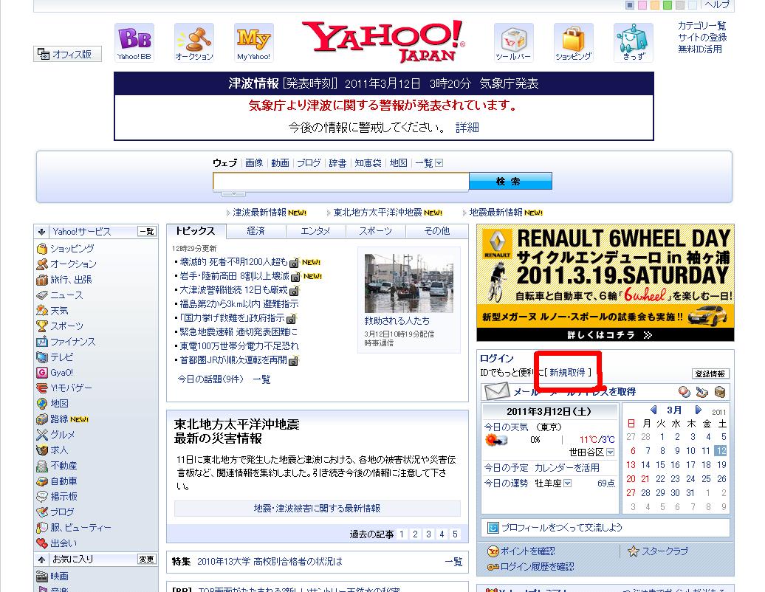Go to next month in calendar
765x592 pixels.
698,410
